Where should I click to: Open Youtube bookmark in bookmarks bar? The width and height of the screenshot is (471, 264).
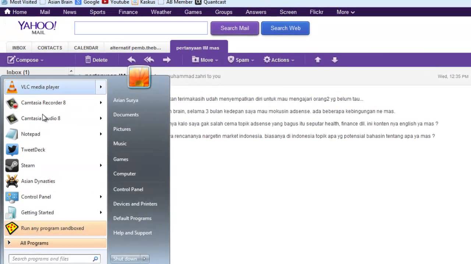click(x=115, y=2)
